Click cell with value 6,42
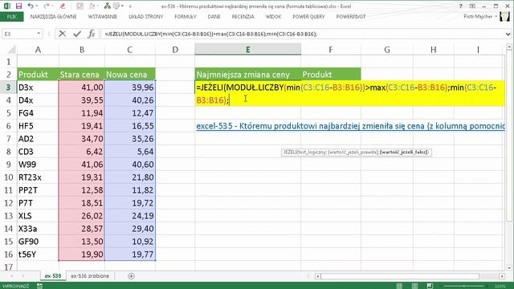Screen dimensions: 514x289 click(x=82, y=152)
